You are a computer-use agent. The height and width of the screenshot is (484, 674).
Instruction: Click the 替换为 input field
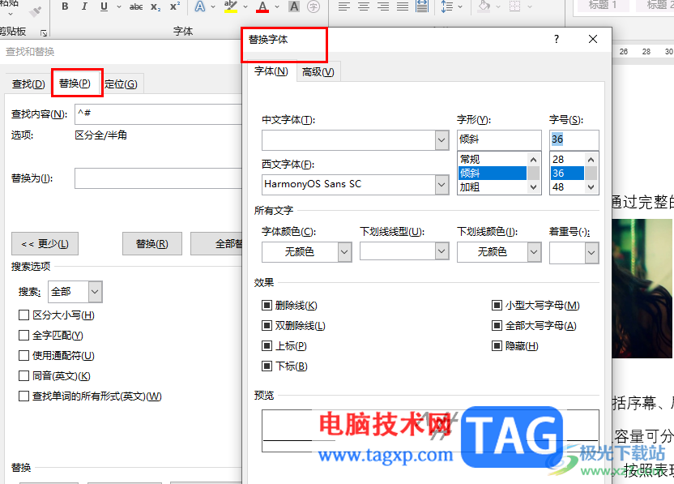[158, 178]
